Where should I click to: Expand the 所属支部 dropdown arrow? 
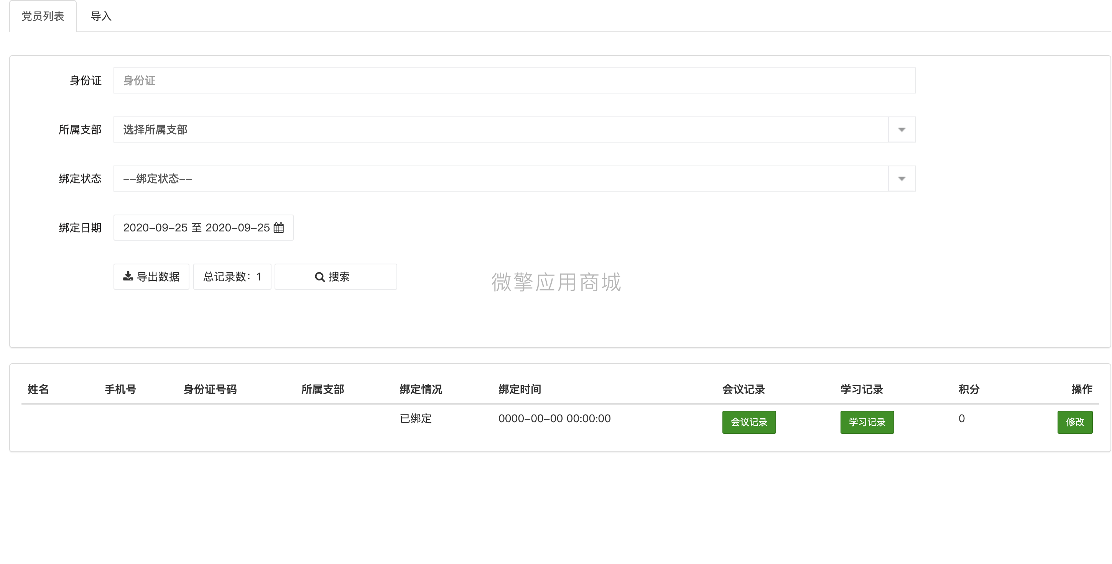pos(901,130)
